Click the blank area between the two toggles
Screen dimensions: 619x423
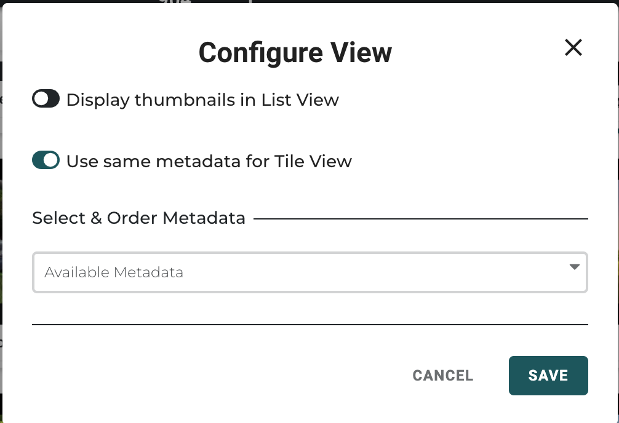[246, 130]
